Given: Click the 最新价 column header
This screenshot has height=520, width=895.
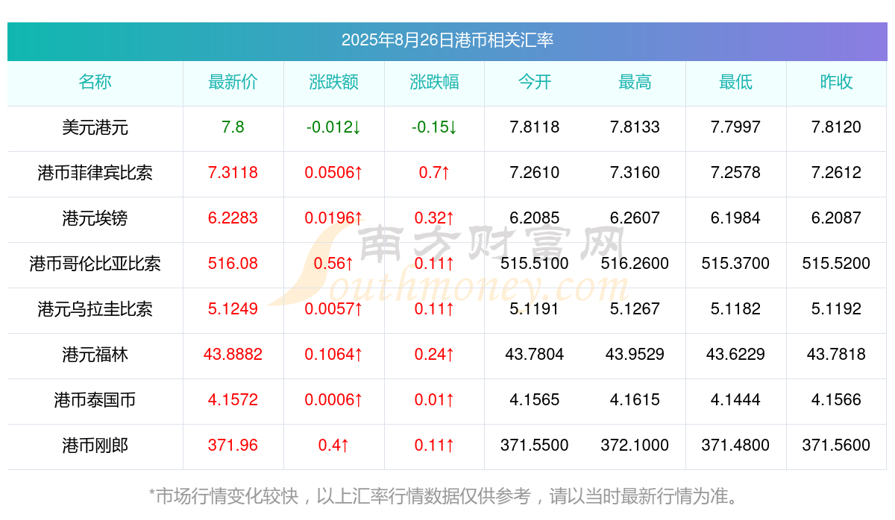Looking at the screenshot, I should click(233, 82).
